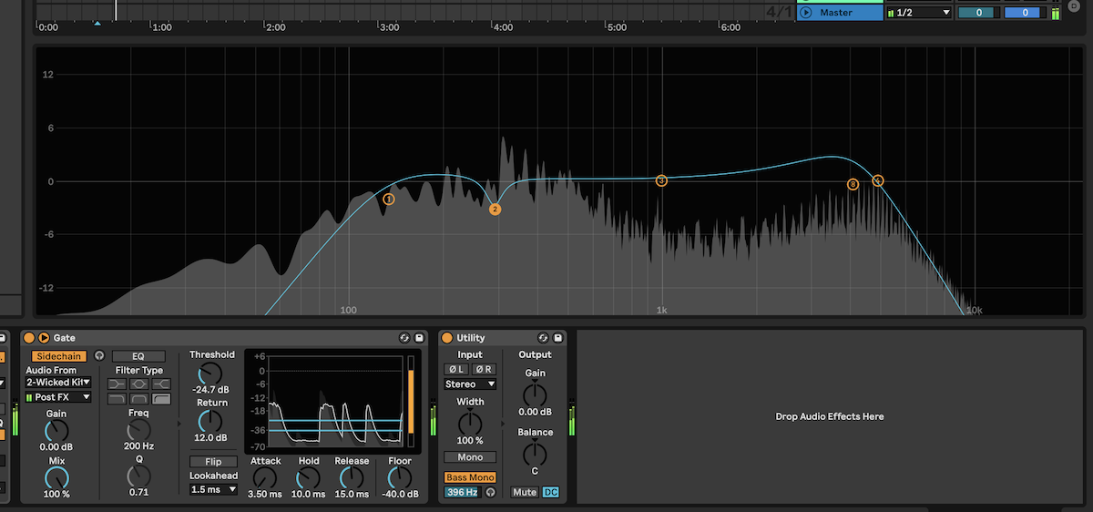Click the Gate Return knob
Screen dimensions: 1093x512
click(x=210, y=421)
